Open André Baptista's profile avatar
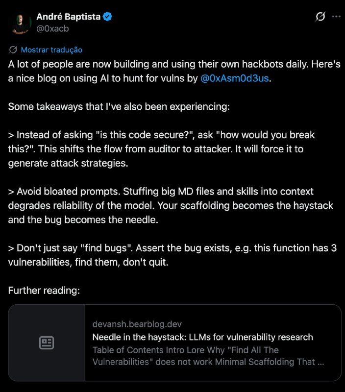Viewport: 345px width, 392px height. [21, 24]
